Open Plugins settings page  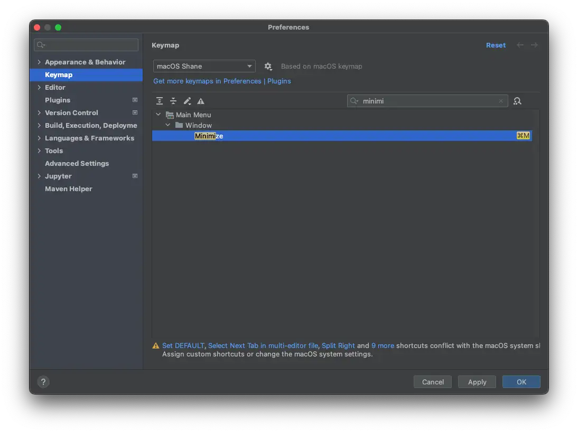pos(58,100)
